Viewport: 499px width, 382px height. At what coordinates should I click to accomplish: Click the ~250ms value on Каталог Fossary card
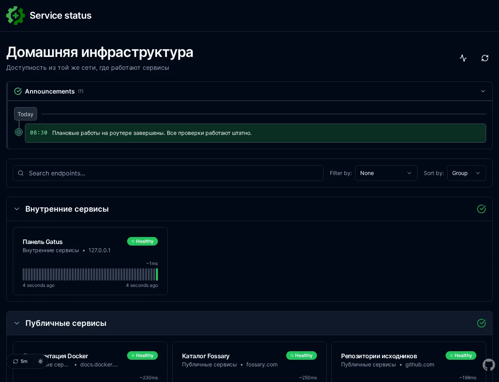[x=308, y=378]
